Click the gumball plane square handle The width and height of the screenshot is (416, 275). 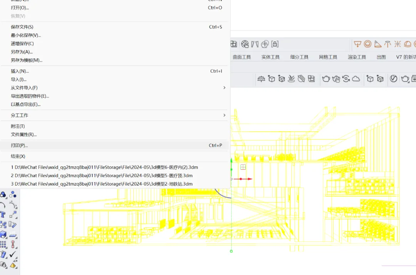(x=243, y=167)
